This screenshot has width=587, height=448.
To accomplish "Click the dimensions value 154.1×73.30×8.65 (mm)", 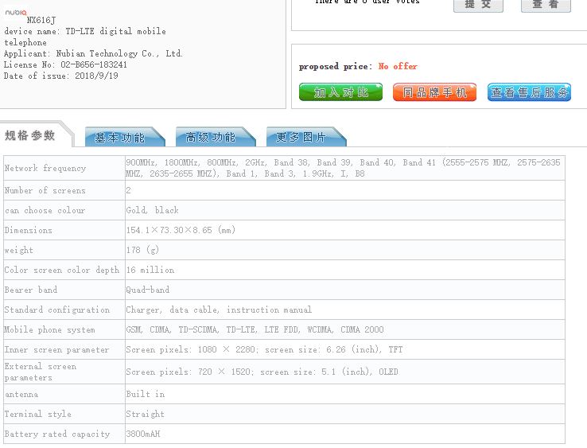I will coord(181,230).
